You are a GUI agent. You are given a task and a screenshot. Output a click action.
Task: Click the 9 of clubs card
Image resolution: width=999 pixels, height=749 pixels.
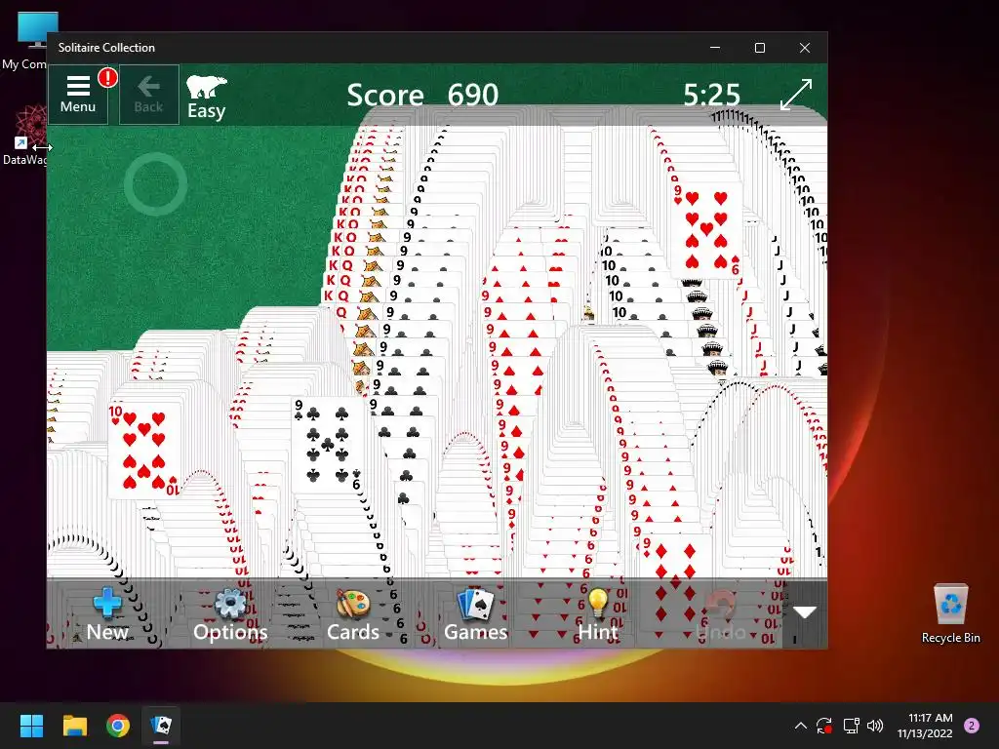(x=328, y=445)
